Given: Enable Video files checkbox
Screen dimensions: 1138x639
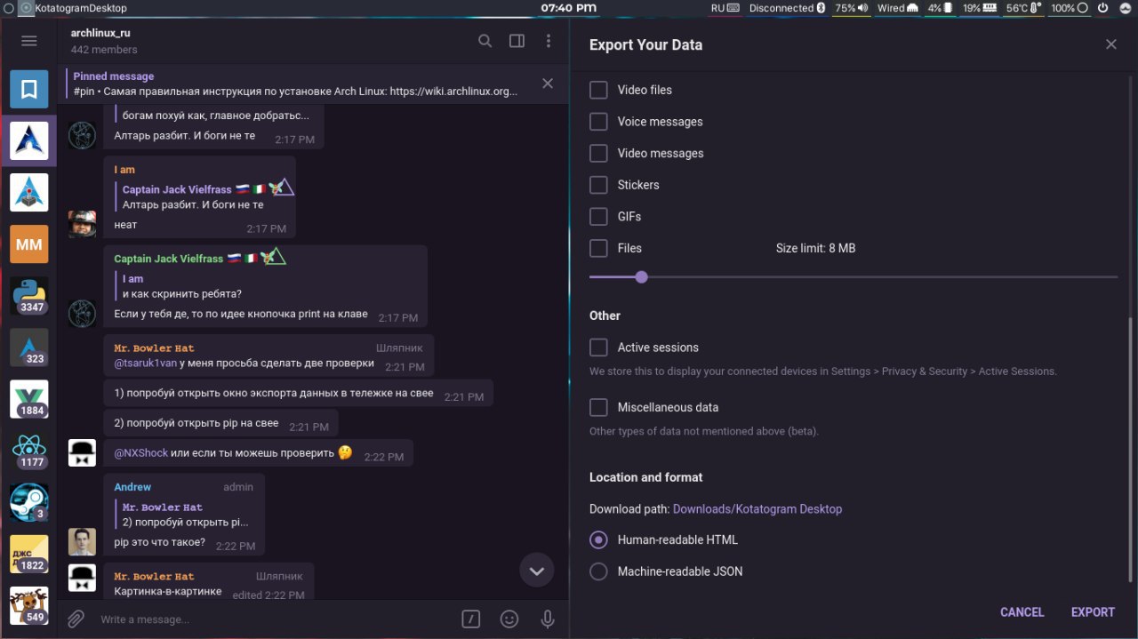Looking at the screenshot, I should [598, 90].
